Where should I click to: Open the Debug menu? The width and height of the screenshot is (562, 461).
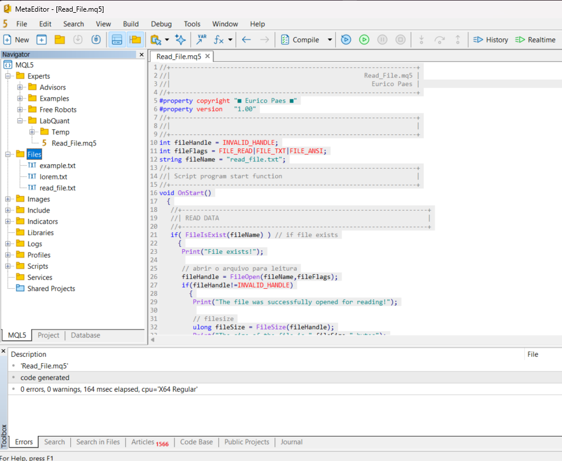click(161, 24)
